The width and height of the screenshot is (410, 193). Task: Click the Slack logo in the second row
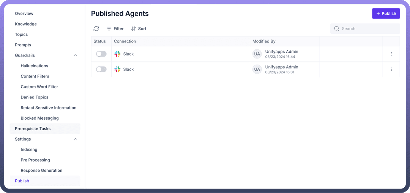click(x=117, y=70)
